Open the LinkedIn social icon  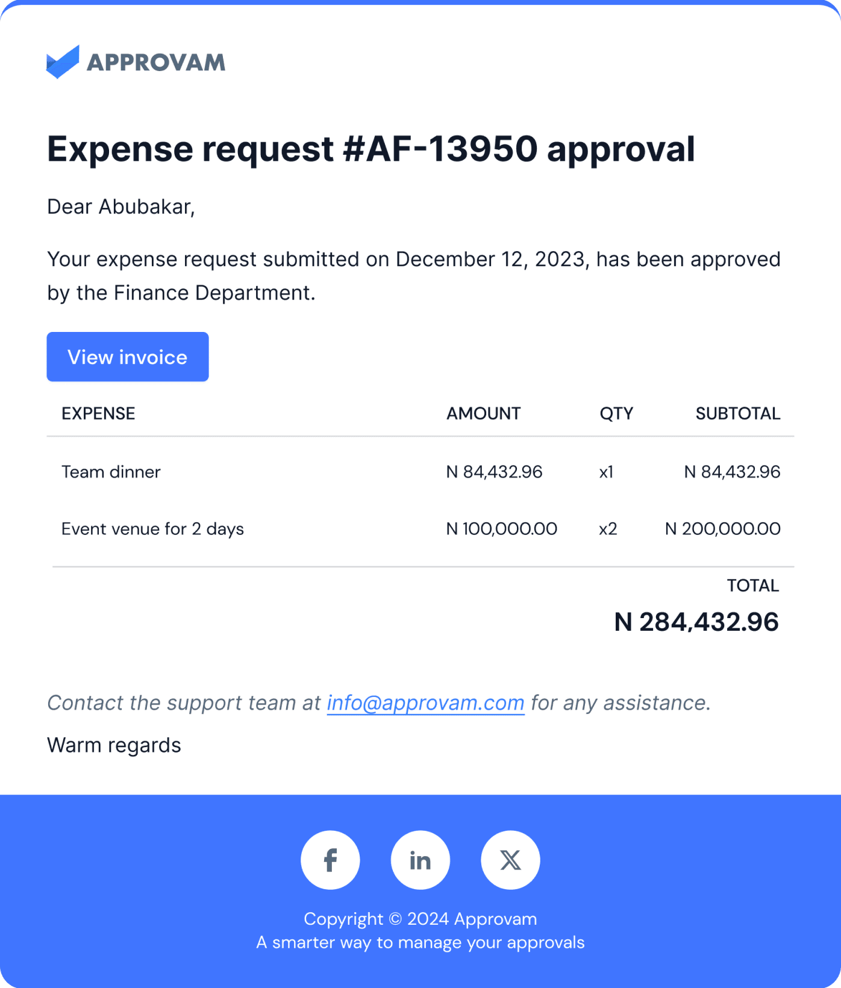[420, 860]
